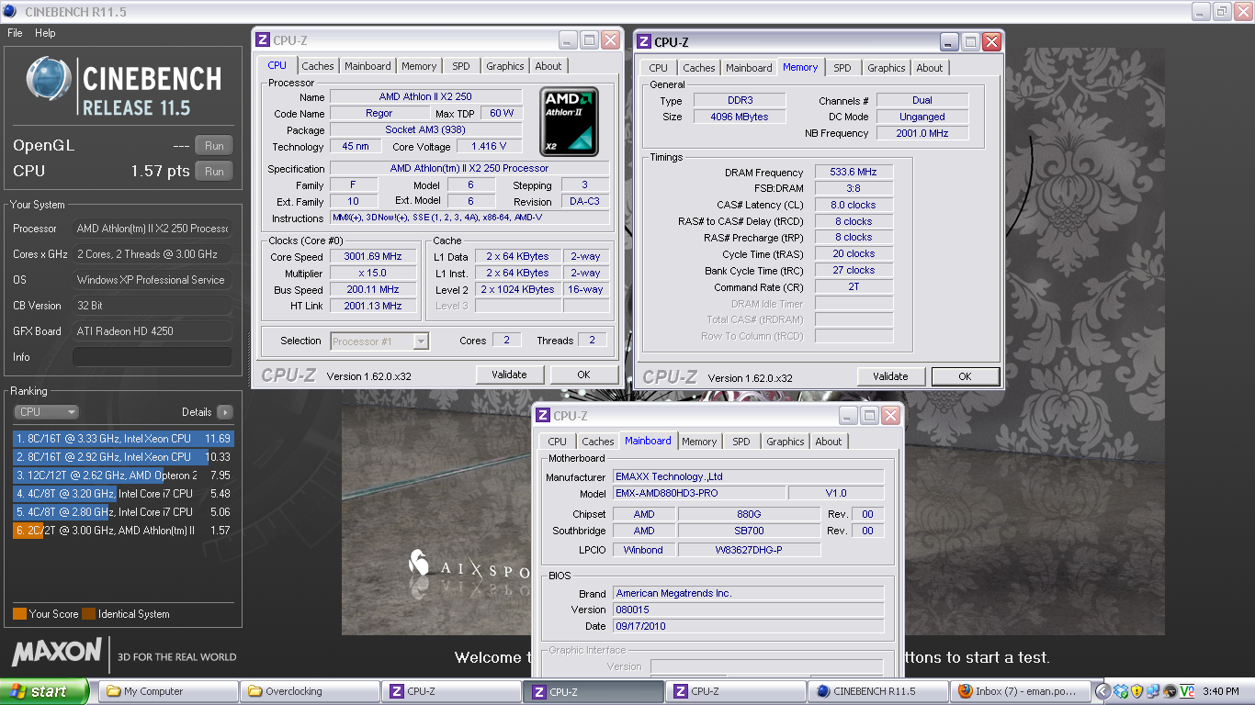Open About tab in Mainboard window
Screen dimensions: 1255x705
[x=829, y=442]
